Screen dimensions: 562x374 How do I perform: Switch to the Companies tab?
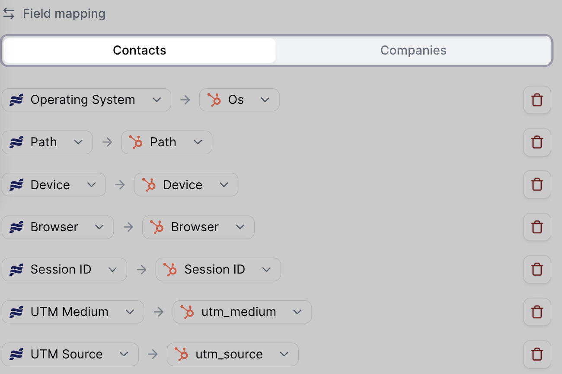(x=413, y=50)
